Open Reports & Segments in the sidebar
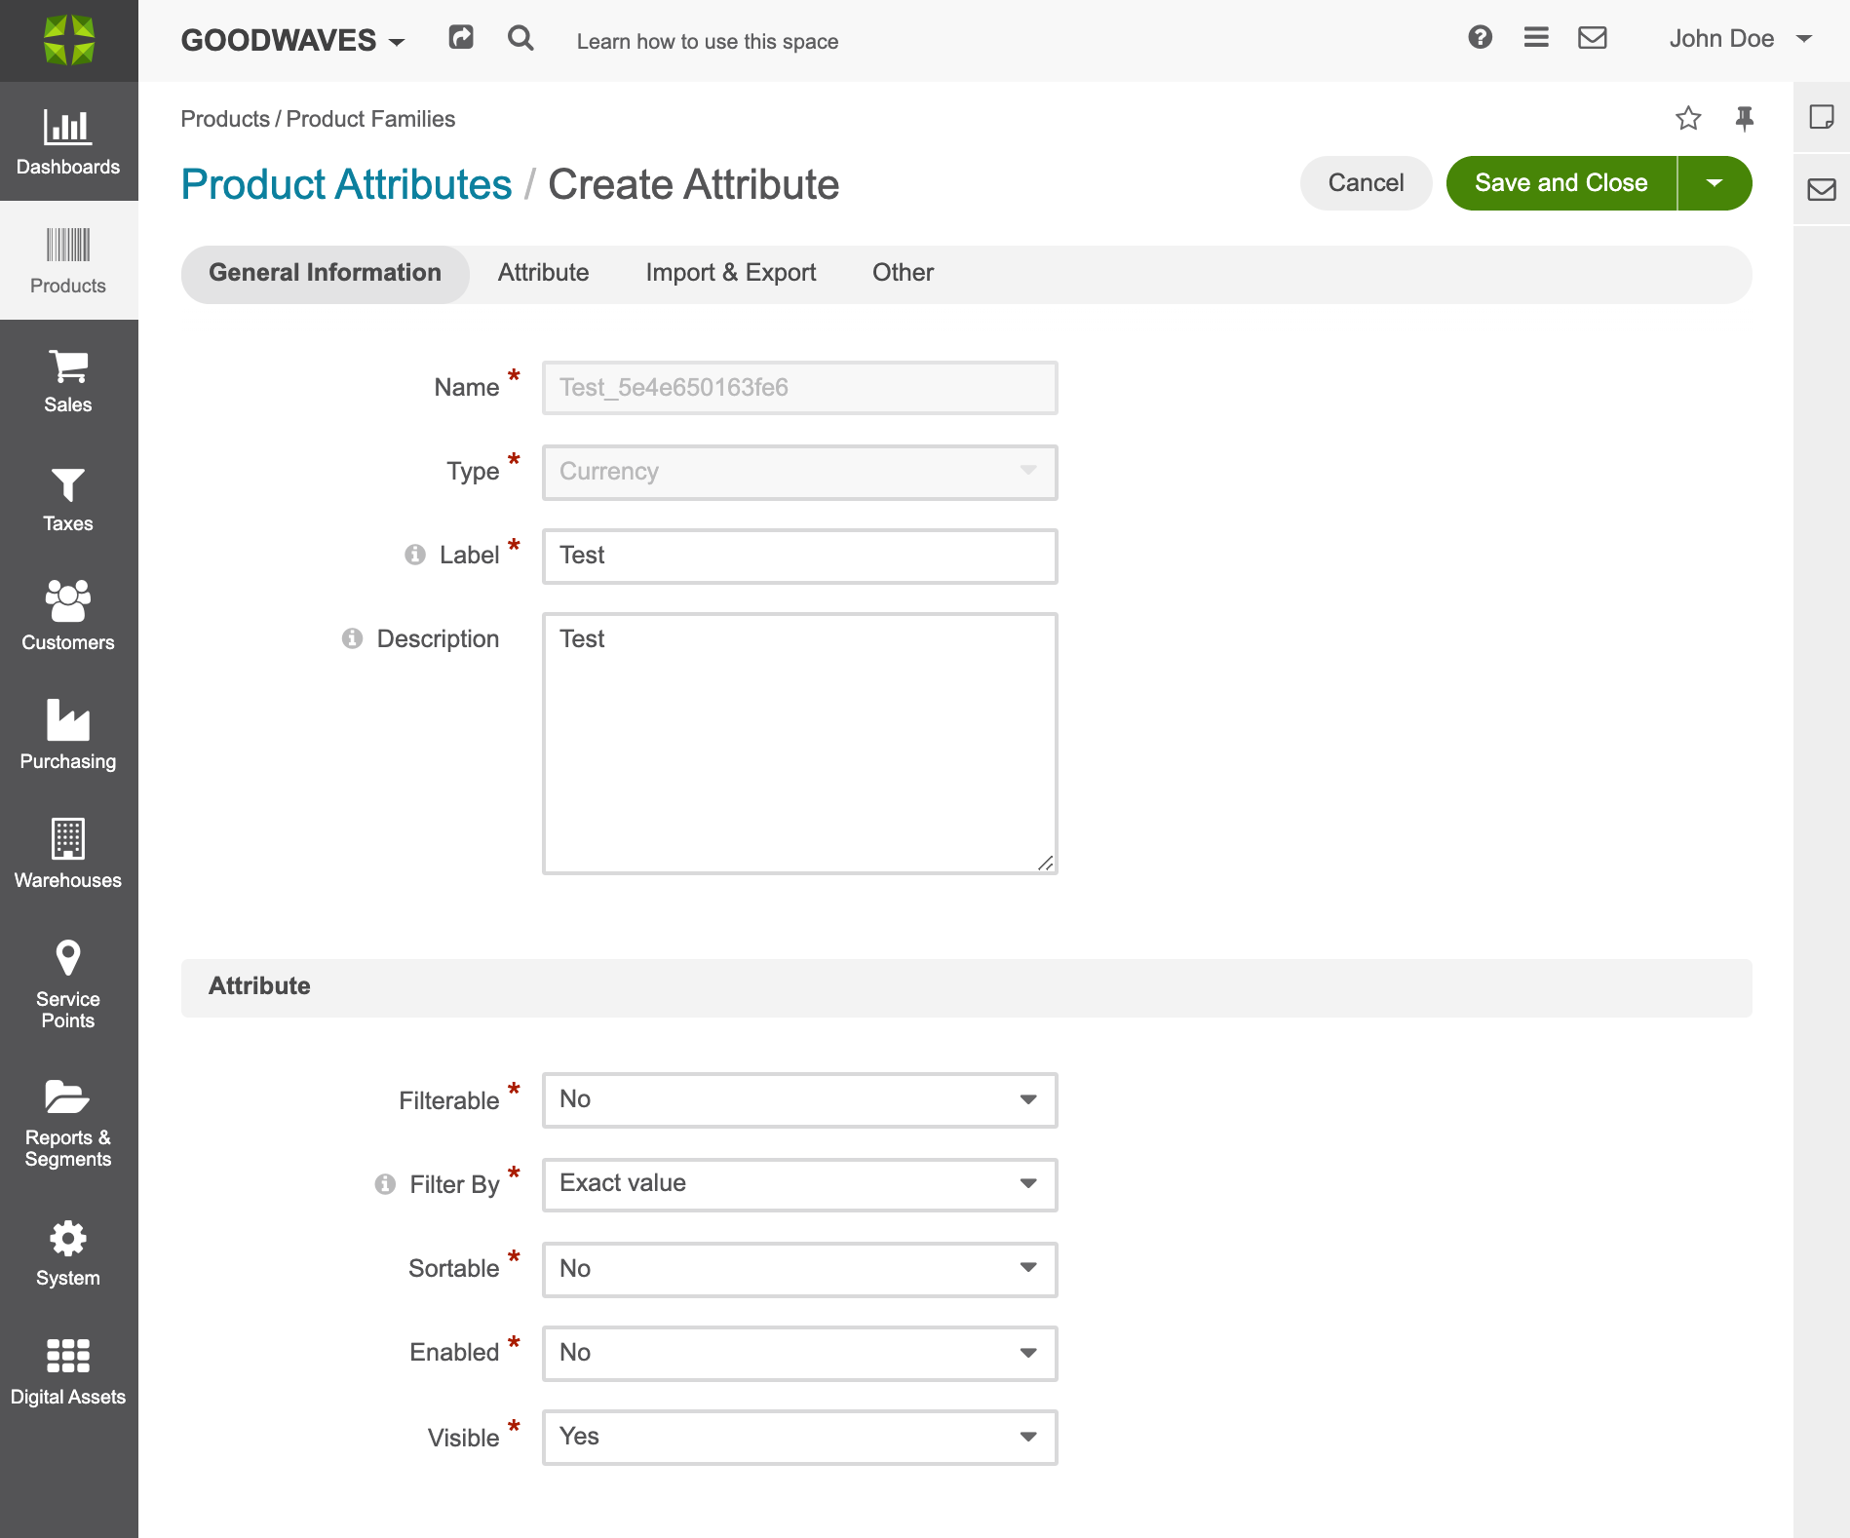Image resolution: width=1850 pixels, height=1538 pixels. 68,1124
